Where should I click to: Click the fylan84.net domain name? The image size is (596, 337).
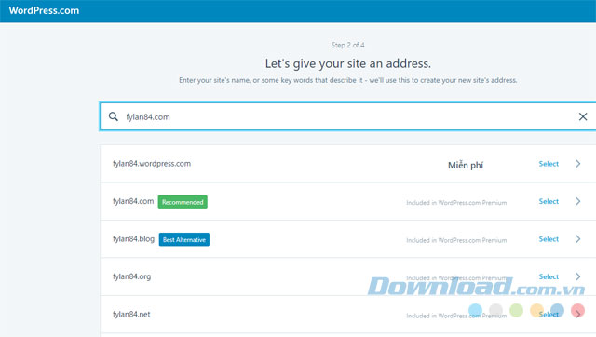point(131,315)
